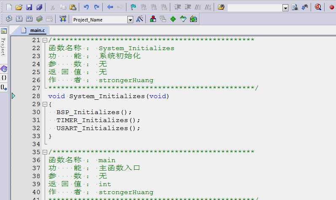
Task: Click the find search text field
Action: tap(255, 8)
